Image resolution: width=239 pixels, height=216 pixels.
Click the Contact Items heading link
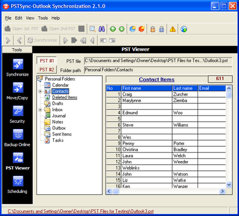pos(157,79)
